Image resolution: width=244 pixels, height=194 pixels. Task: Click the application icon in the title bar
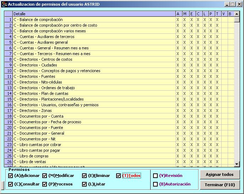tap(5, 4)
